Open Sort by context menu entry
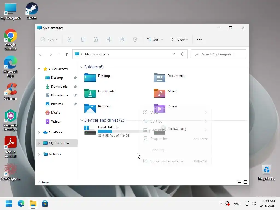Viewport: 280px width, 210px height. [175, 121]
